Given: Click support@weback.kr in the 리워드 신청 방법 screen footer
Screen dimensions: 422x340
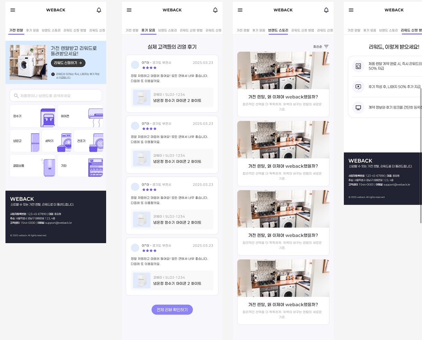Looking at the screenshot, I should click(x=397, y=185).
